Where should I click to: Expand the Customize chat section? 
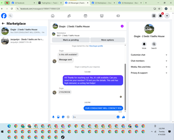[149, 55]
